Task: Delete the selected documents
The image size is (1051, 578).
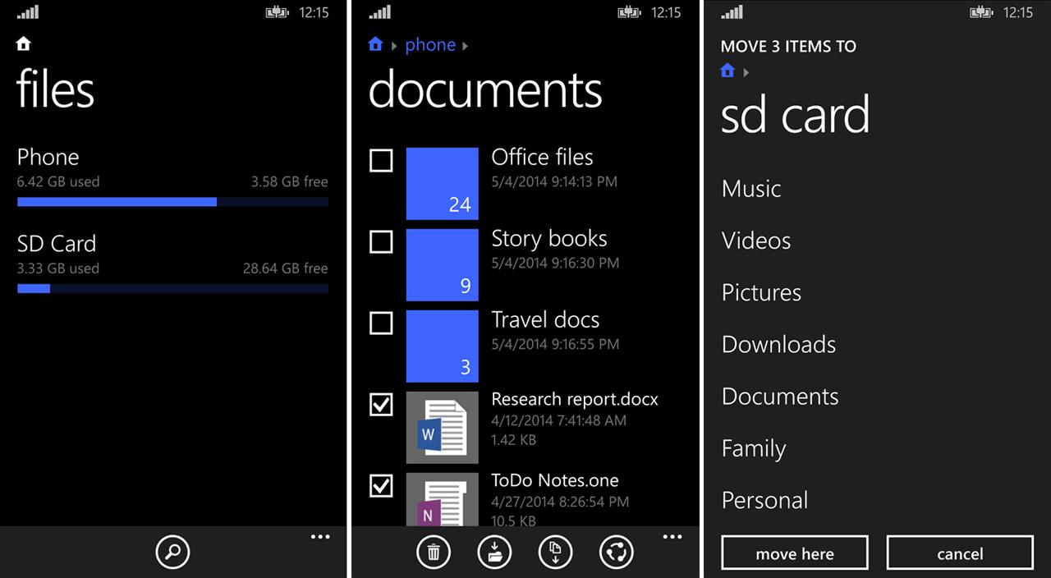Action: 434,552
